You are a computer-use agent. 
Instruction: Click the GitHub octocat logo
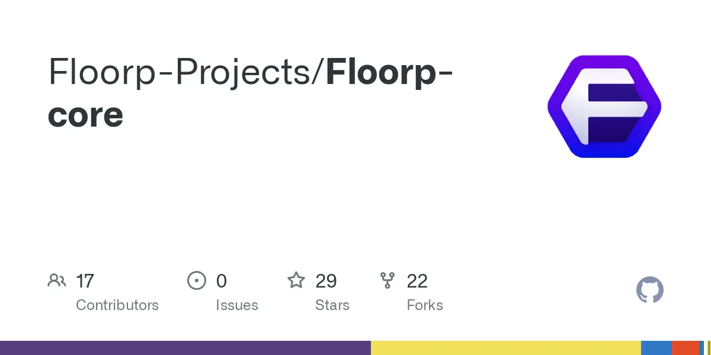649,291
